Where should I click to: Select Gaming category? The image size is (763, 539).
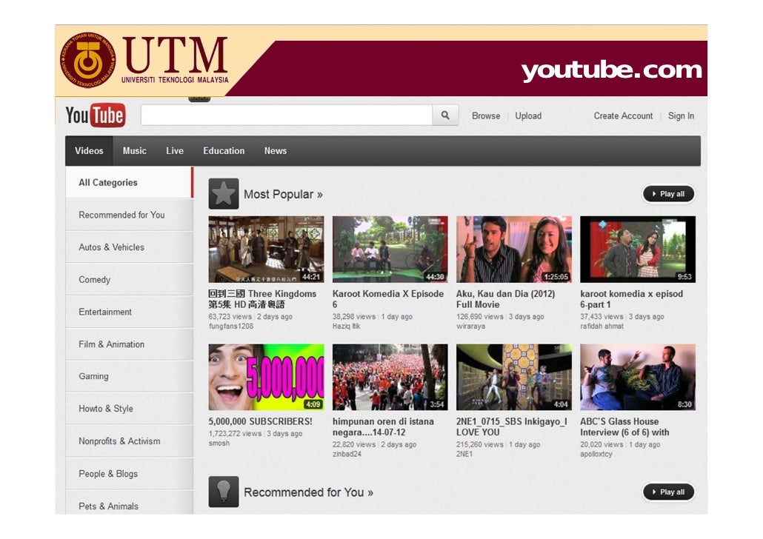[x=130, y=376]
